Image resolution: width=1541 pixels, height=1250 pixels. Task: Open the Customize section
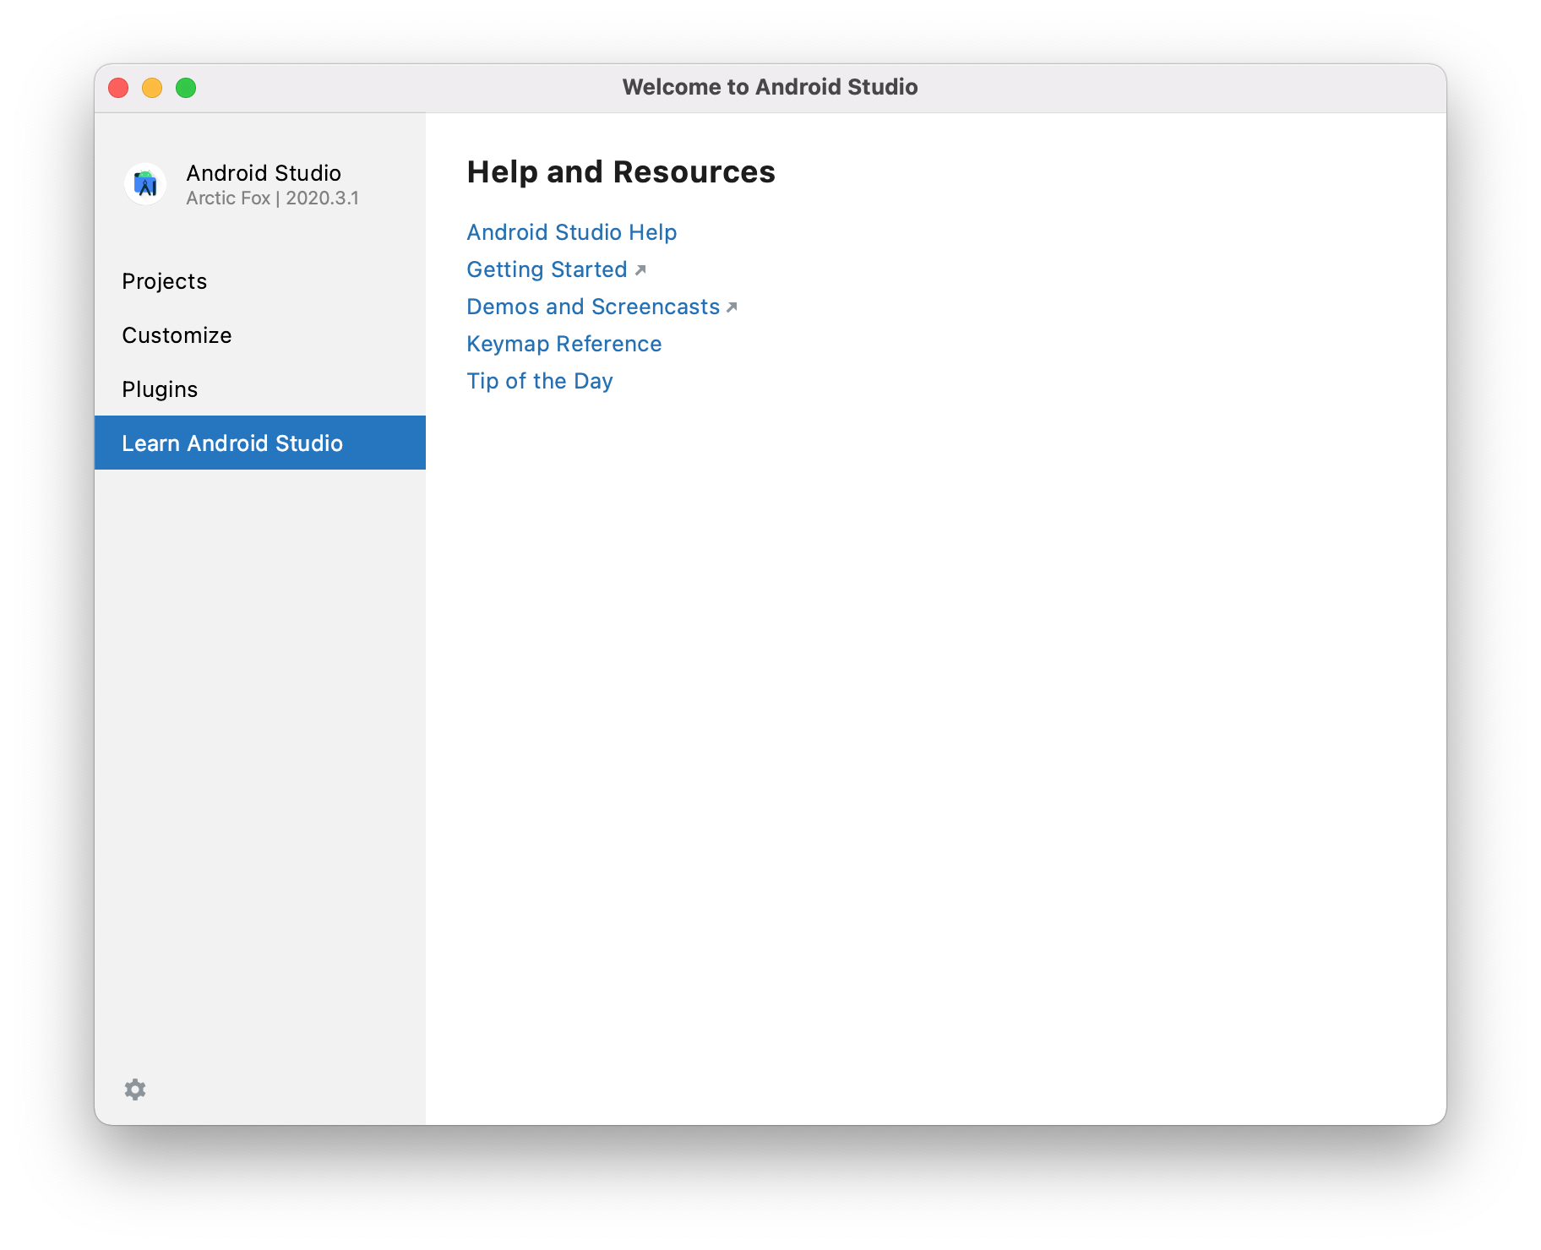[x=177, y=335]
